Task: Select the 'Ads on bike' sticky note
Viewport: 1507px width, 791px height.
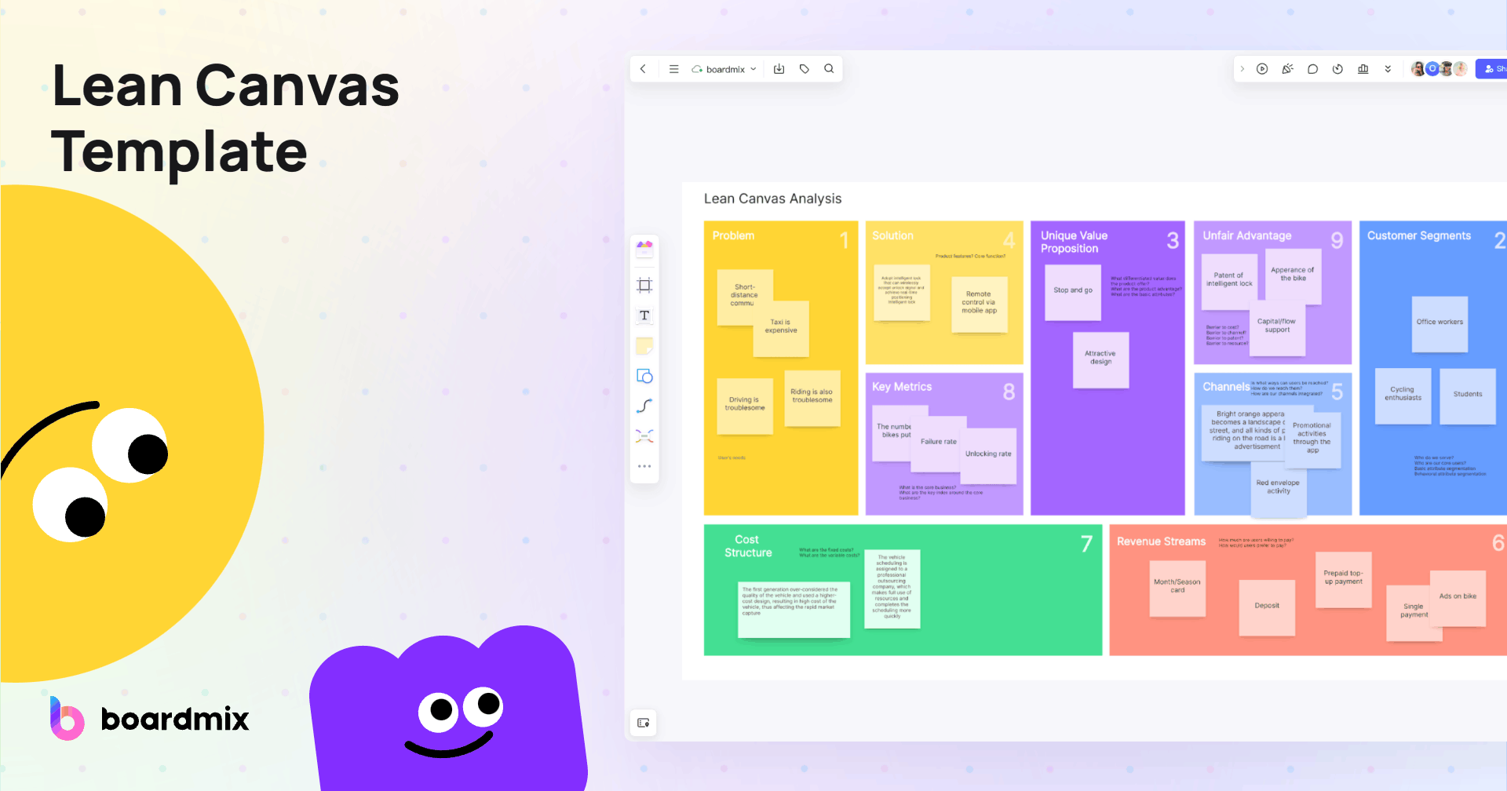Action: coord(1458,599)
